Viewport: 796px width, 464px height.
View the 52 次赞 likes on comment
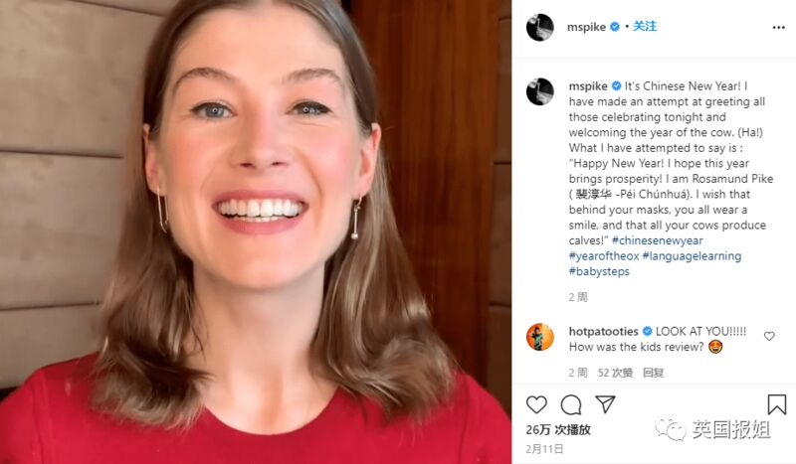pyautogui.click(x=615, y=373)
